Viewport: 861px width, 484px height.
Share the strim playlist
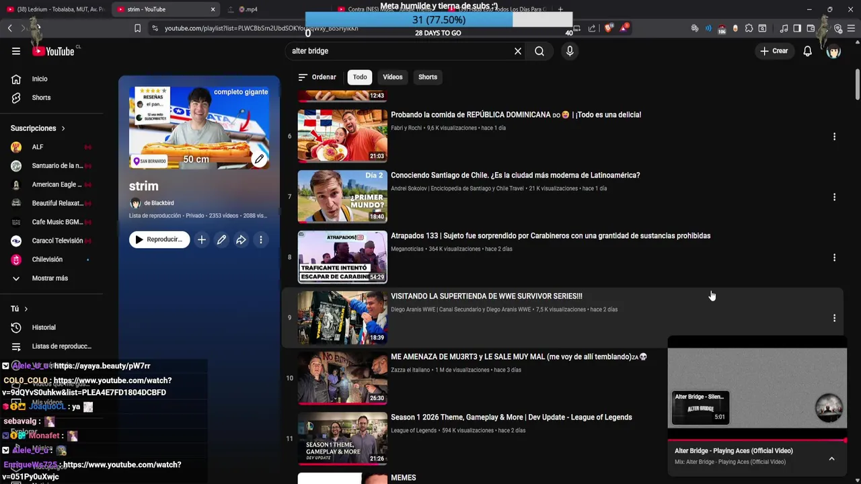click(241, 239)
